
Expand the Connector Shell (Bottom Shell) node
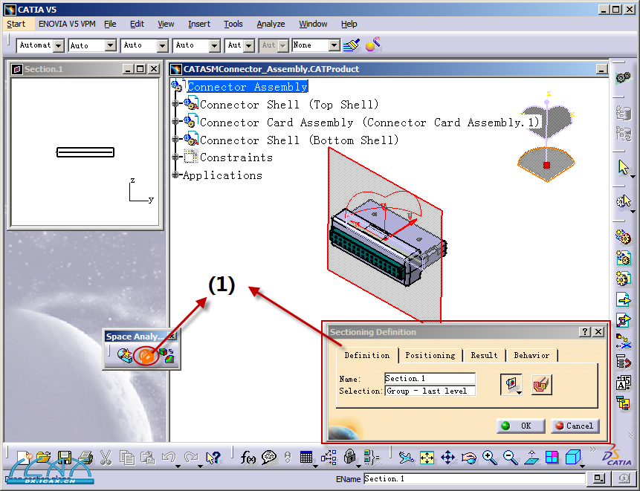pos(175,139)
